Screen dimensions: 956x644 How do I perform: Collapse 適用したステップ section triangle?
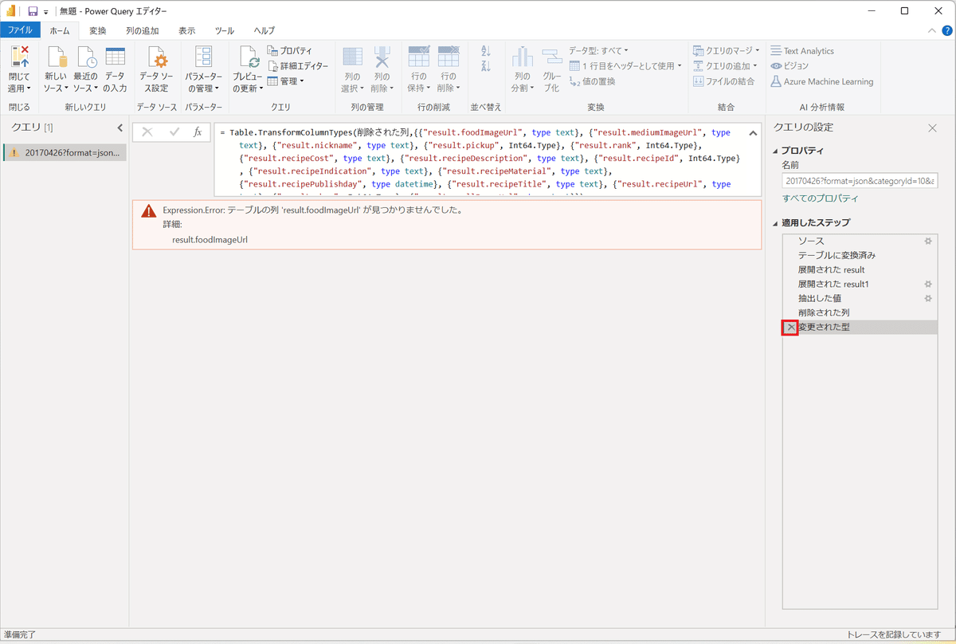[x=777, y=222]
